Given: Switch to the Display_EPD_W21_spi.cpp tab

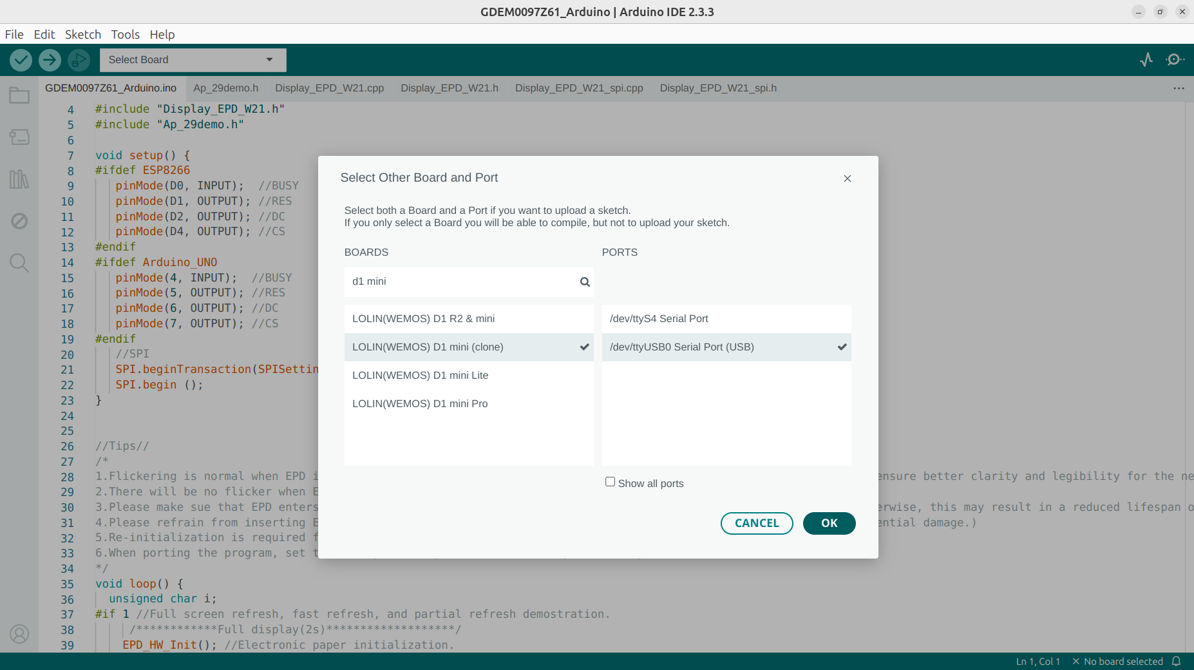Looking at the screenshot, I should click(x=579, y=88).
